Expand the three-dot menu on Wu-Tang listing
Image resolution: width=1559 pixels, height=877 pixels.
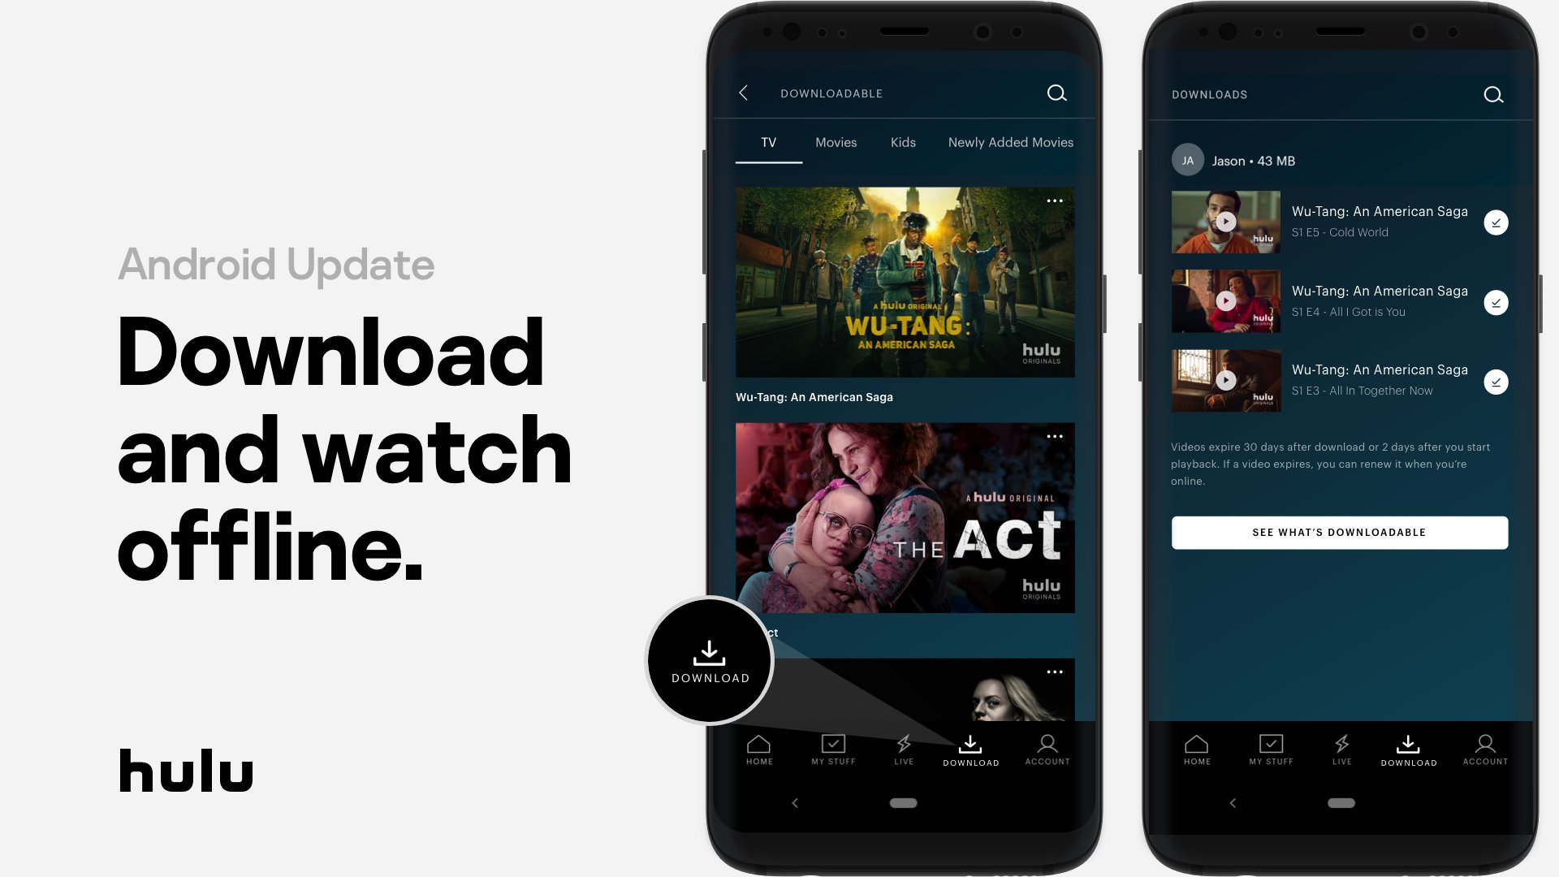point(1054,201)
